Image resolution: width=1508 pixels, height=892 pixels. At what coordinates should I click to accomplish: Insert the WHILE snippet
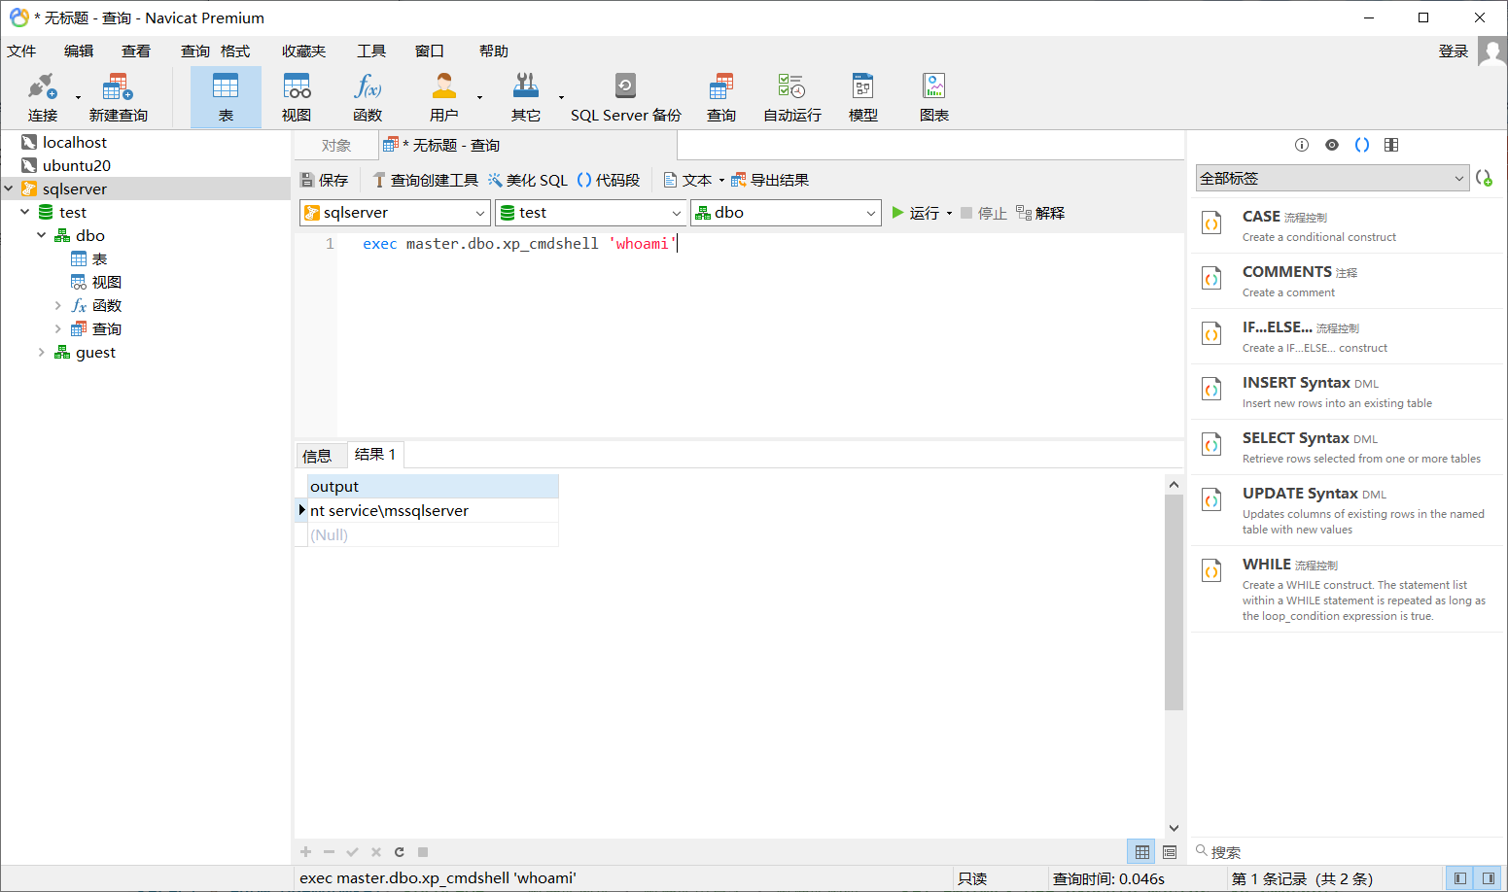[1347, 589]
